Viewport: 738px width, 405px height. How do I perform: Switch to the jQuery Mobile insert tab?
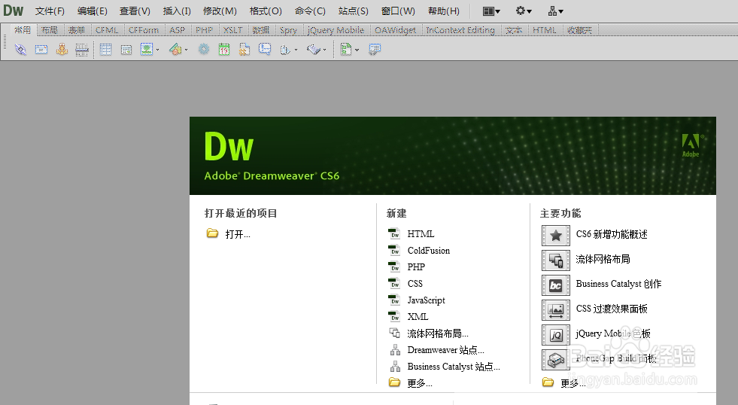pyautogui.click(x=336, y=30)
